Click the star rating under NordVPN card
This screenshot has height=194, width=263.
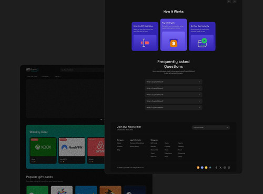pos(62,161)
